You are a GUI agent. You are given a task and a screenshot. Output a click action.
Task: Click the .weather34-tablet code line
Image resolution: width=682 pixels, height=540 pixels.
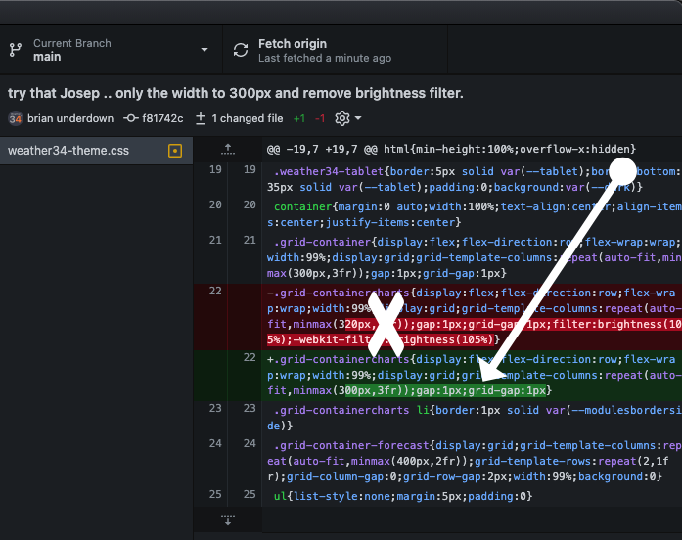[x=473, y=179]
